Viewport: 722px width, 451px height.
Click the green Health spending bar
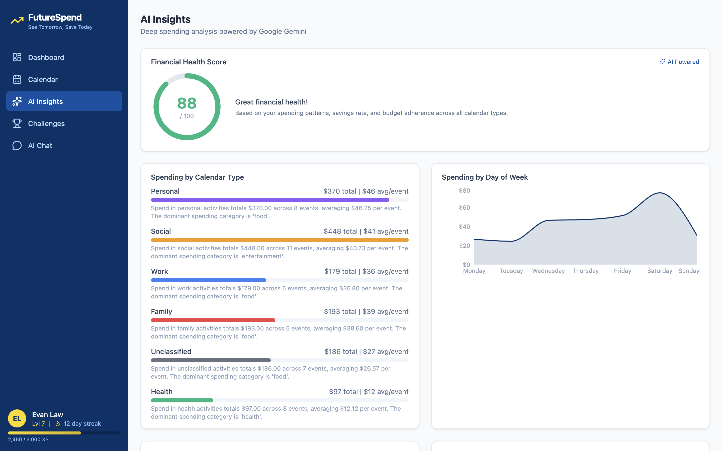182,400
